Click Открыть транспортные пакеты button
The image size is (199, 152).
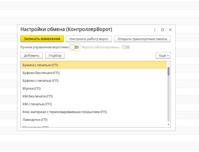(x=142, y=39)
